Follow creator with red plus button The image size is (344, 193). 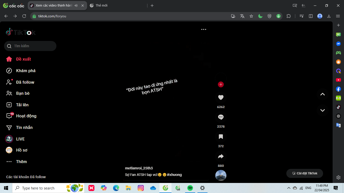(221, 84)
